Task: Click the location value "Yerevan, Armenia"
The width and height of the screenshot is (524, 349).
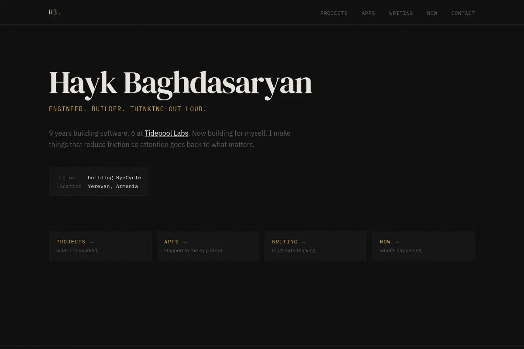Action: pyautogui.click(x=113, y=186)
